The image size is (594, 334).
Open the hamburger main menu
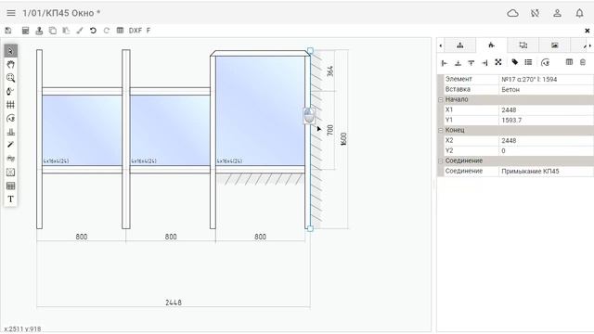click(11, 13)
